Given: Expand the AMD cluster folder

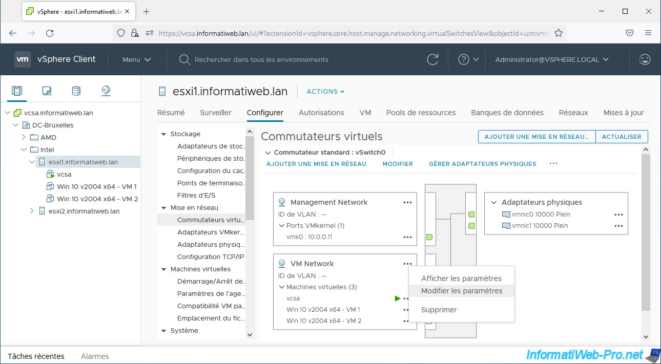Looking at the screenshot, I should pos(24,137).
